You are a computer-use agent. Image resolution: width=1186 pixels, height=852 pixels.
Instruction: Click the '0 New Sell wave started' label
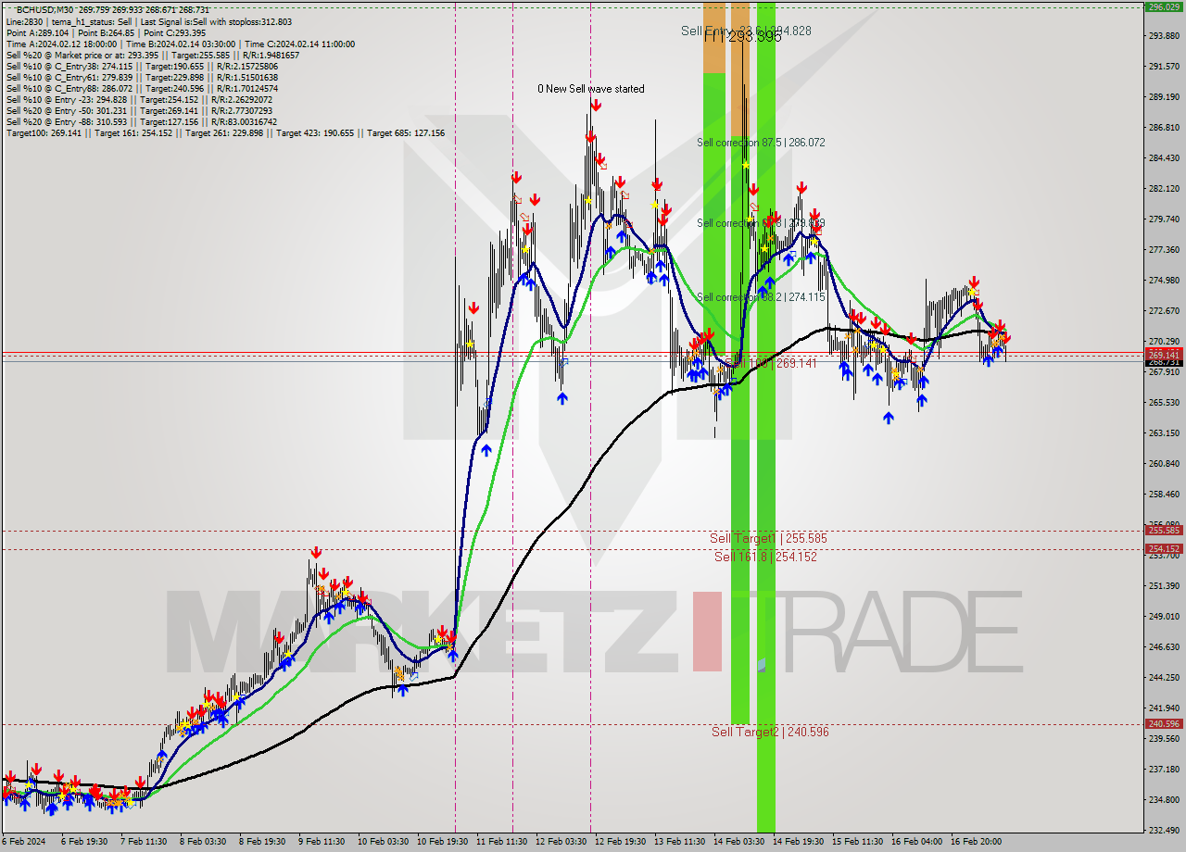(591, 89)
